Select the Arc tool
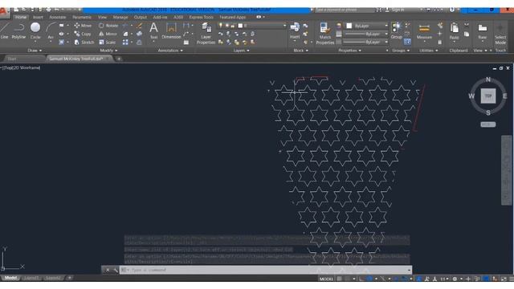The width and height of the screenshot is (514, 289). click(51, 31)
